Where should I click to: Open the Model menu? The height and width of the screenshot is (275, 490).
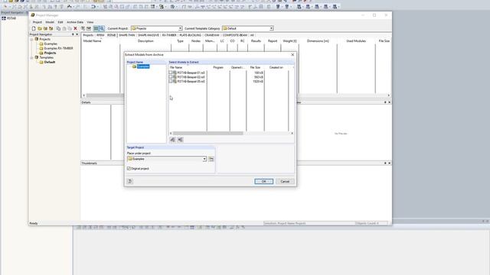click(x=50, y=22)
